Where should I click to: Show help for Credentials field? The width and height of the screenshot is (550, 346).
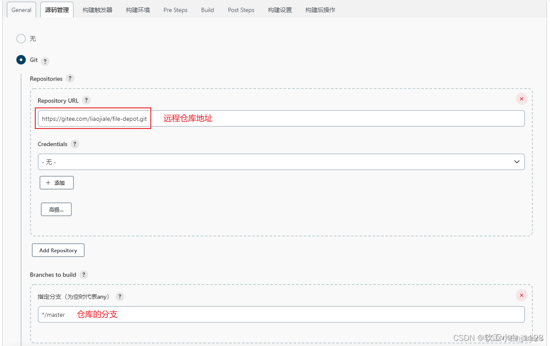pos(75,144)
